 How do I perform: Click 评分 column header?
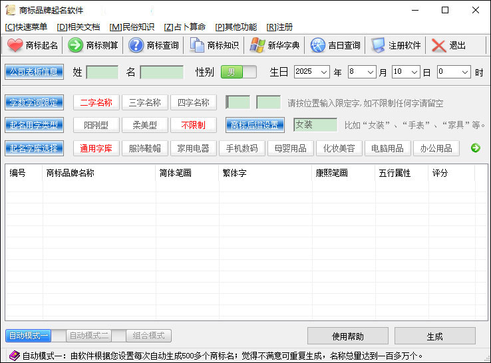(452, 173)
